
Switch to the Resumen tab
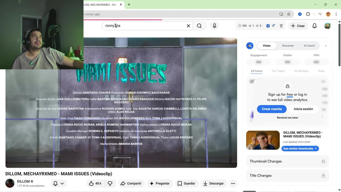coord(288,46)
